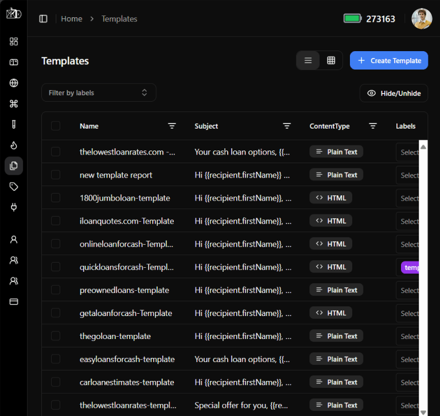Open the user profile avatar
This screenshot has width=440, height=416.
[x=422, y=19]
